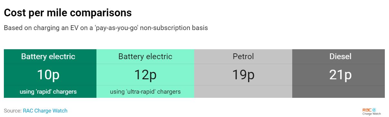Open the RAC Charge Watch source link

(x=45, y=111)
